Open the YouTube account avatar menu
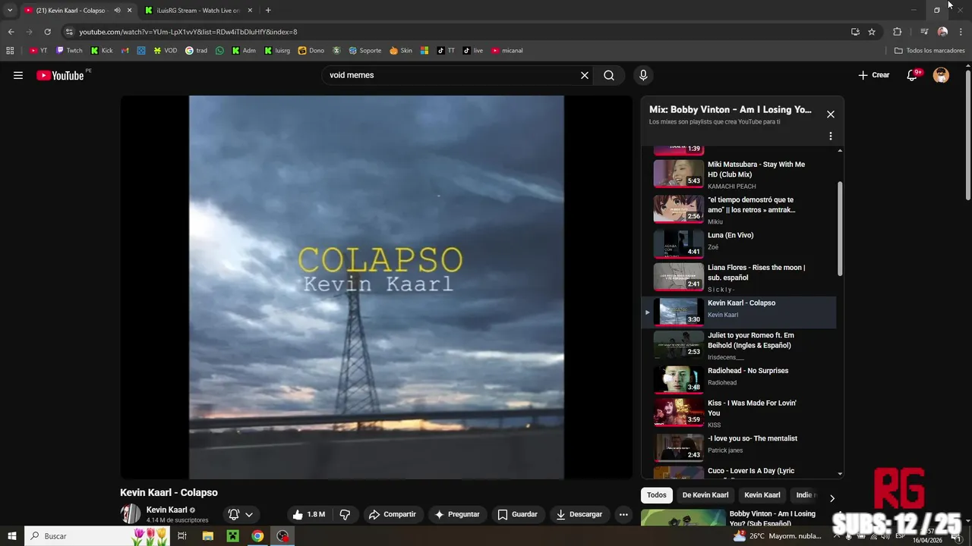The image size is (972, 546). [x=941, y=75]
